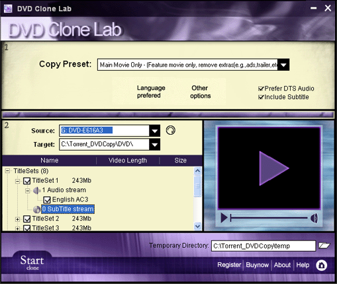The image size is (337, 284).
Task: Click scroll down arrow in title list
Action: click(197, 226)
